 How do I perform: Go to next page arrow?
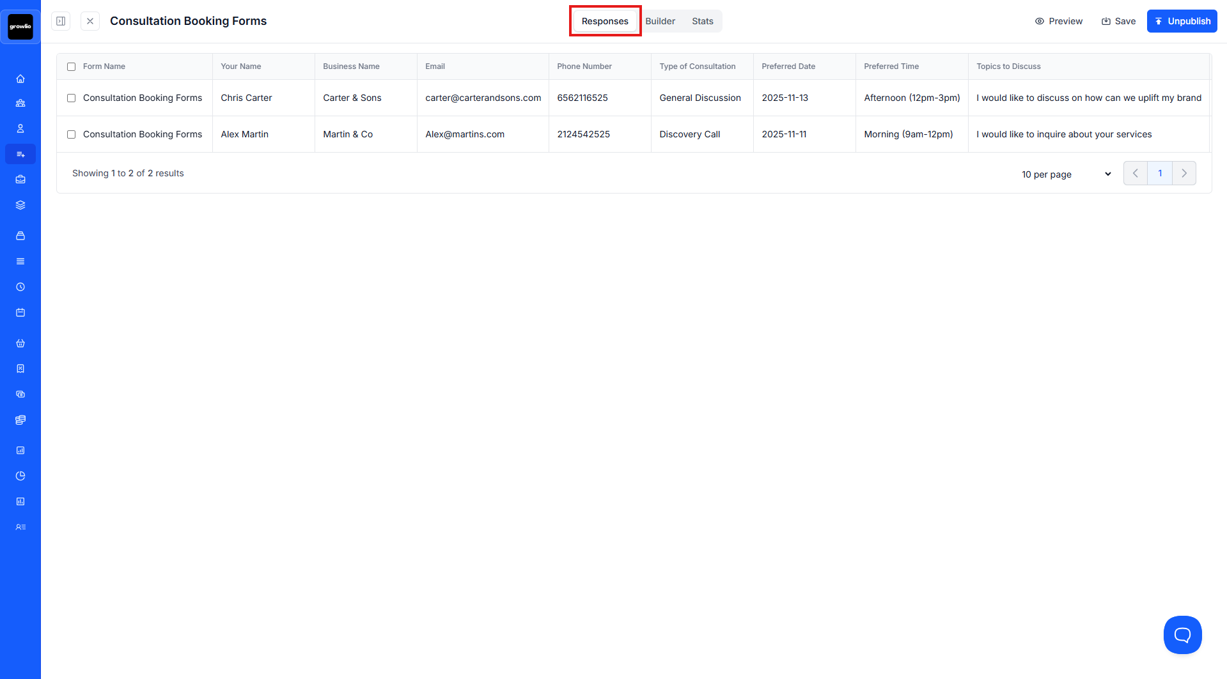(1184, 173)
